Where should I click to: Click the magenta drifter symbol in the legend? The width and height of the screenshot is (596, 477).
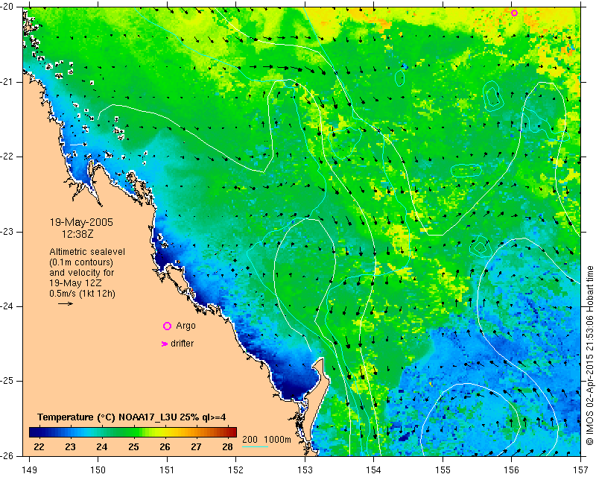(164, 344)
